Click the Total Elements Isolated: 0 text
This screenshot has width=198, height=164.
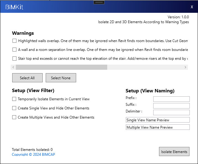click(32, 150)
